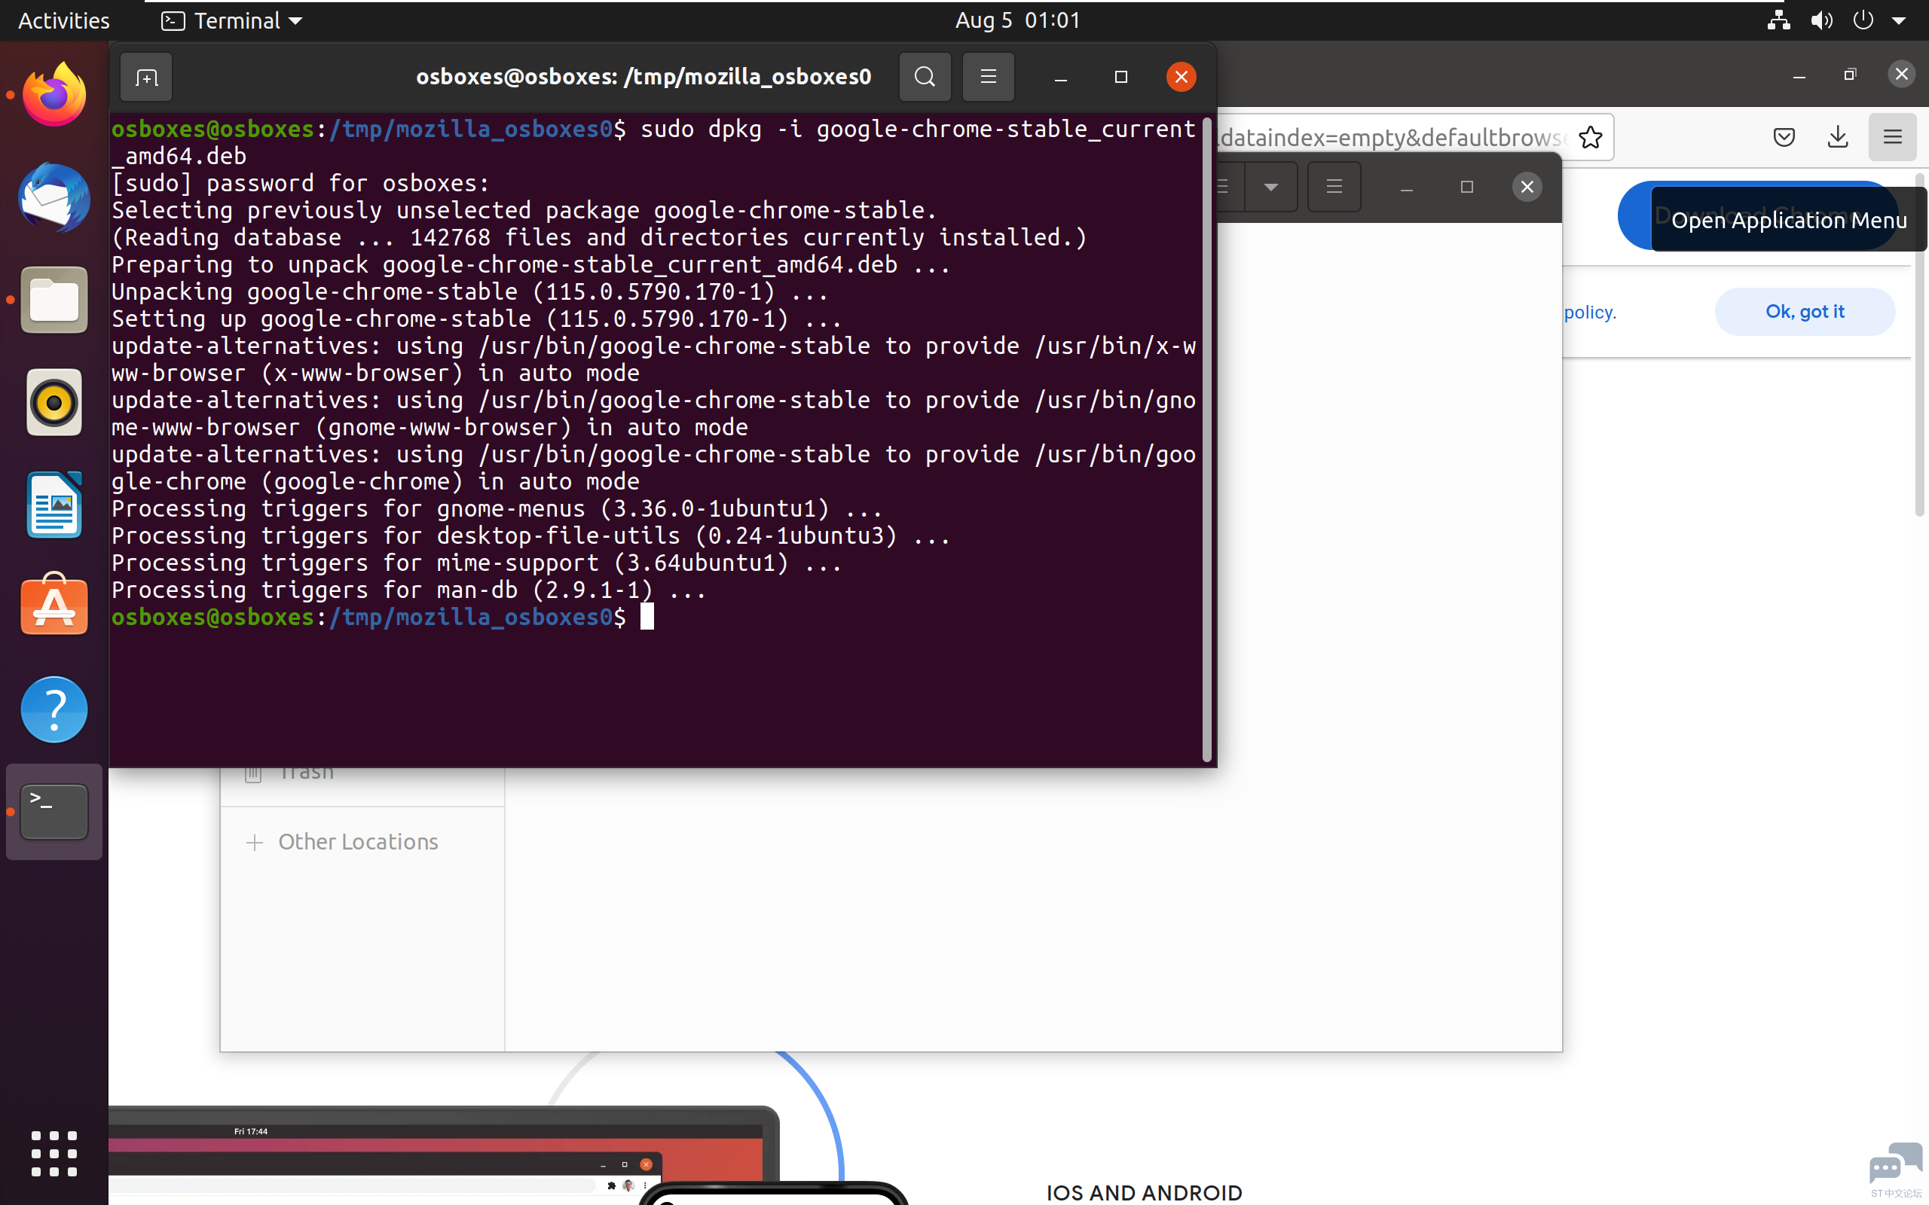
Task: Click the Ok, got it button
Action: coord(1805,312)
